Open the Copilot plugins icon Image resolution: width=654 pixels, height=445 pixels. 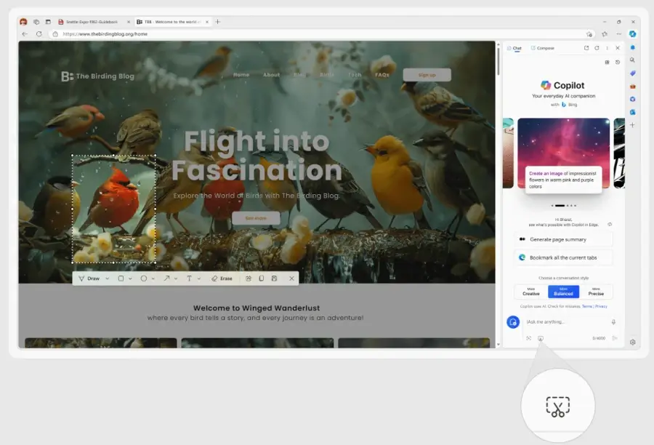(x=607, y=63)
